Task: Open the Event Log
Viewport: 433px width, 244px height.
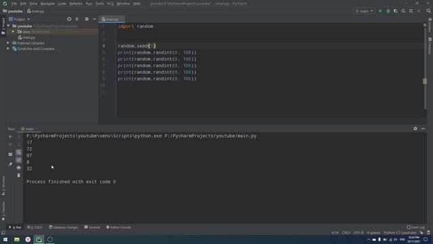Action: [415, 228]
